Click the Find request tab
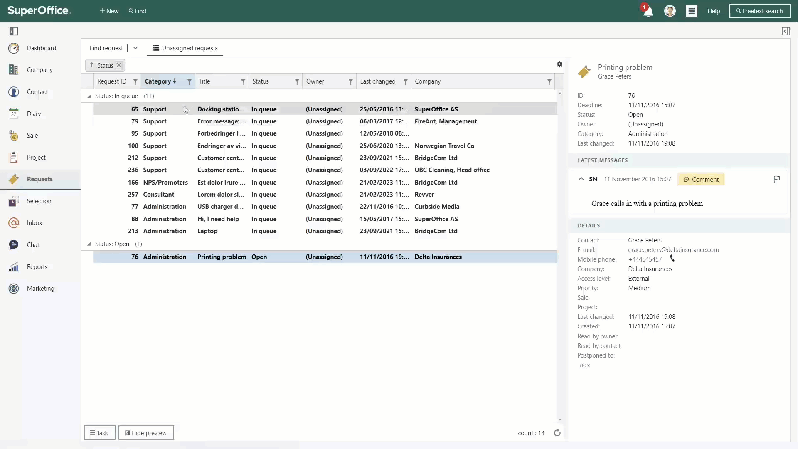The image size is (798, 449). coord(106,48)
